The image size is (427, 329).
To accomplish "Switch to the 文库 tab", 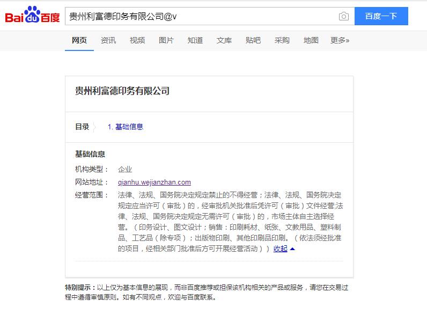I will [224, 40].
